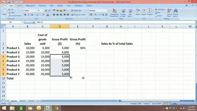Click the Copy icon
The image size is (197, 111).
[9, 13]
